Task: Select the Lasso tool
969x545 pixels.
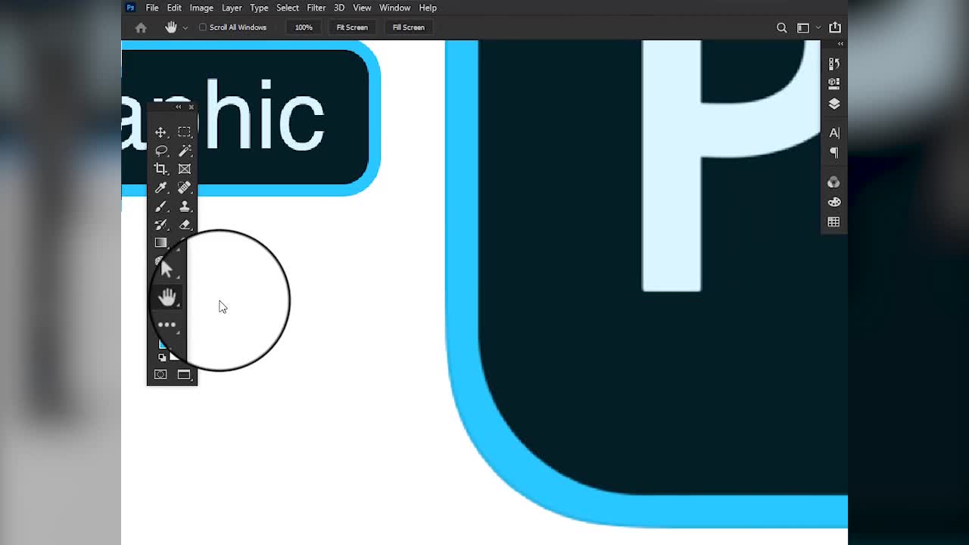Action: (160, 151)
